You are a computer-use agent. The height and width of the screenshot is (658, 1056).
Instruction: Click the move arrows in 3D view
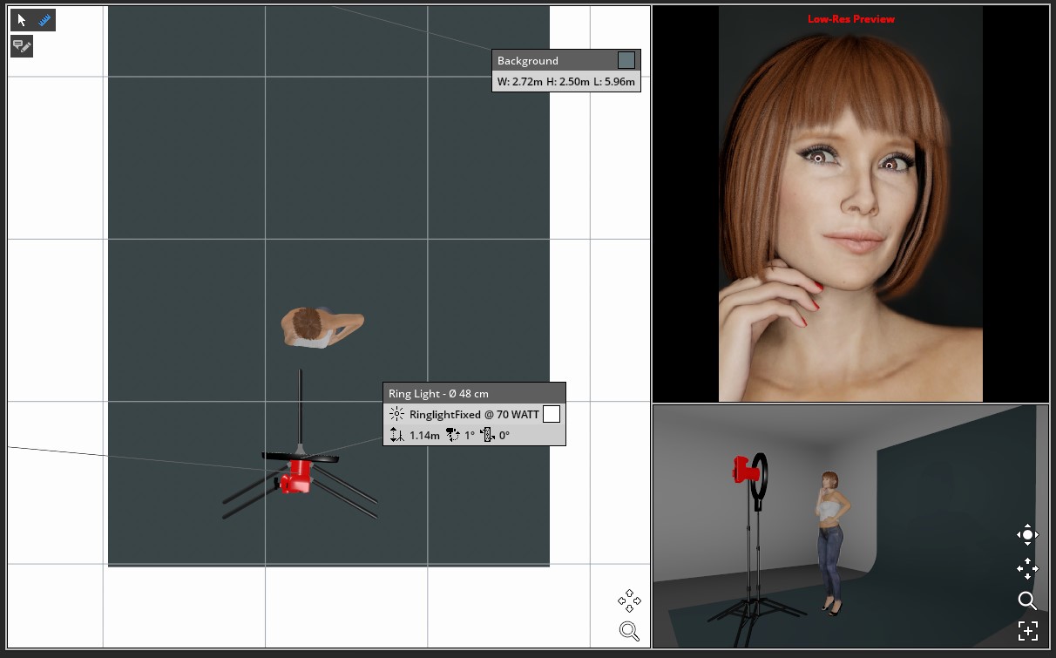[x=1027, y=569]
